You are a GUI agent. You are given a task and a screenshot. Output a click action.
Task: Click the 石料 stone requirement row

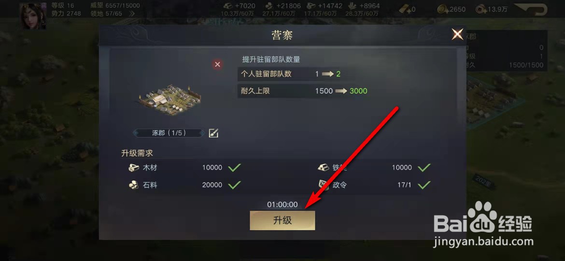184,185
